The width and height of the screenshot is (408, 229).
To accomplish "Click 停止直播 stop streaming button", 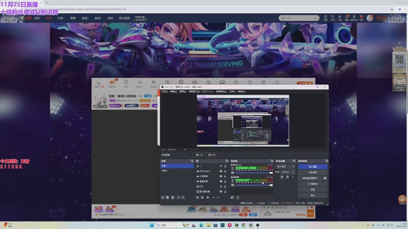I will (x=313, y=166).
